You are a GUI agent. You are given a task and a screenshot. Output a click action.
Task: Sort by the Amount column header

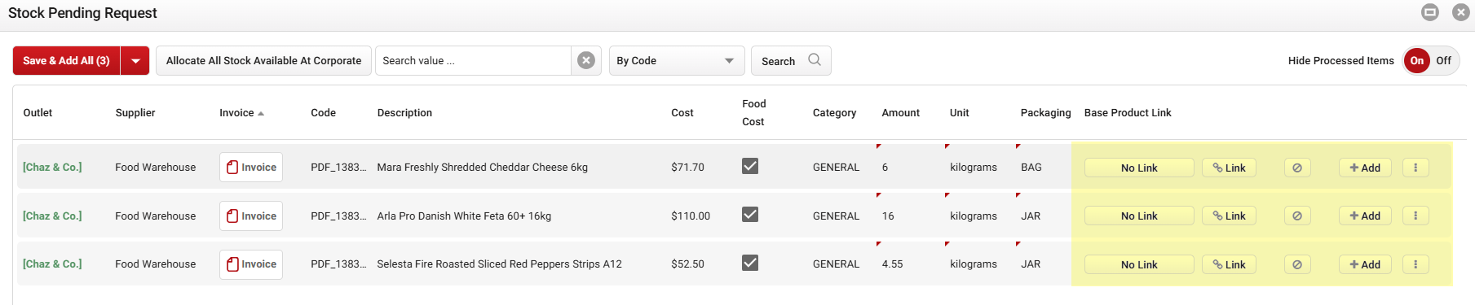[900, 113]
